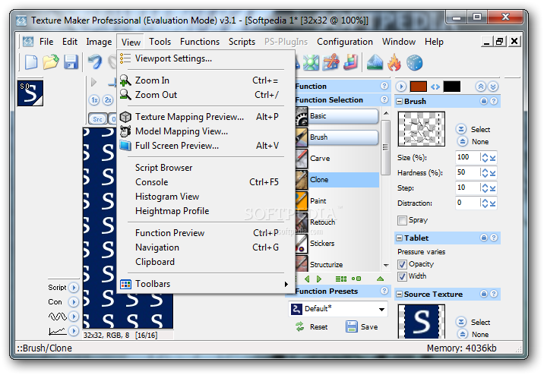Click the green nodes toolbar icon
Viewport: 544px width, 375px height.
pos(311,63)
